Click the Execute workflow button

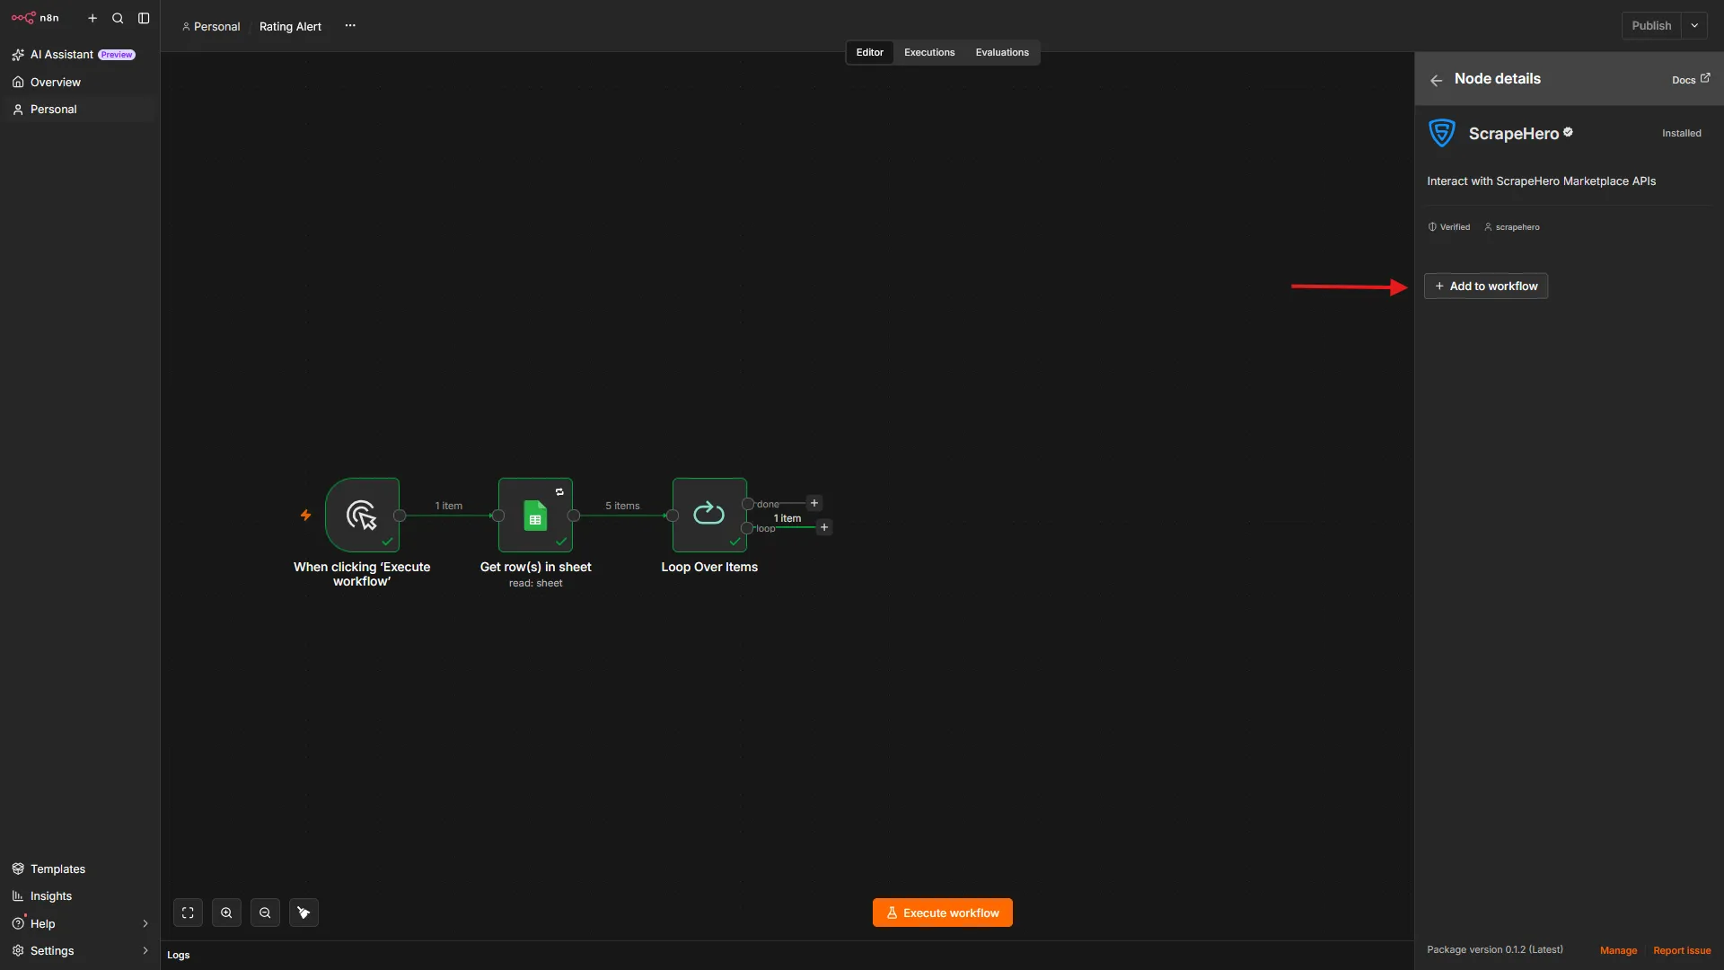coord(942,913)
